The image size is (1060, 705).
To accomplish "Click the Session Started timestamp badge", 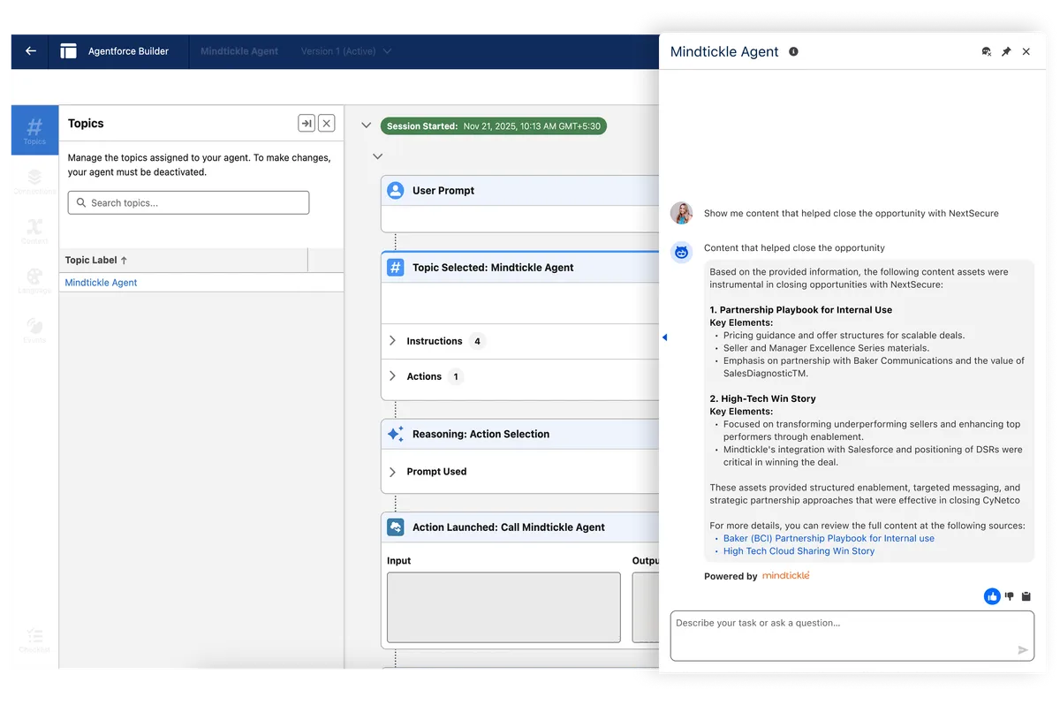I will [x=494, y=126].
